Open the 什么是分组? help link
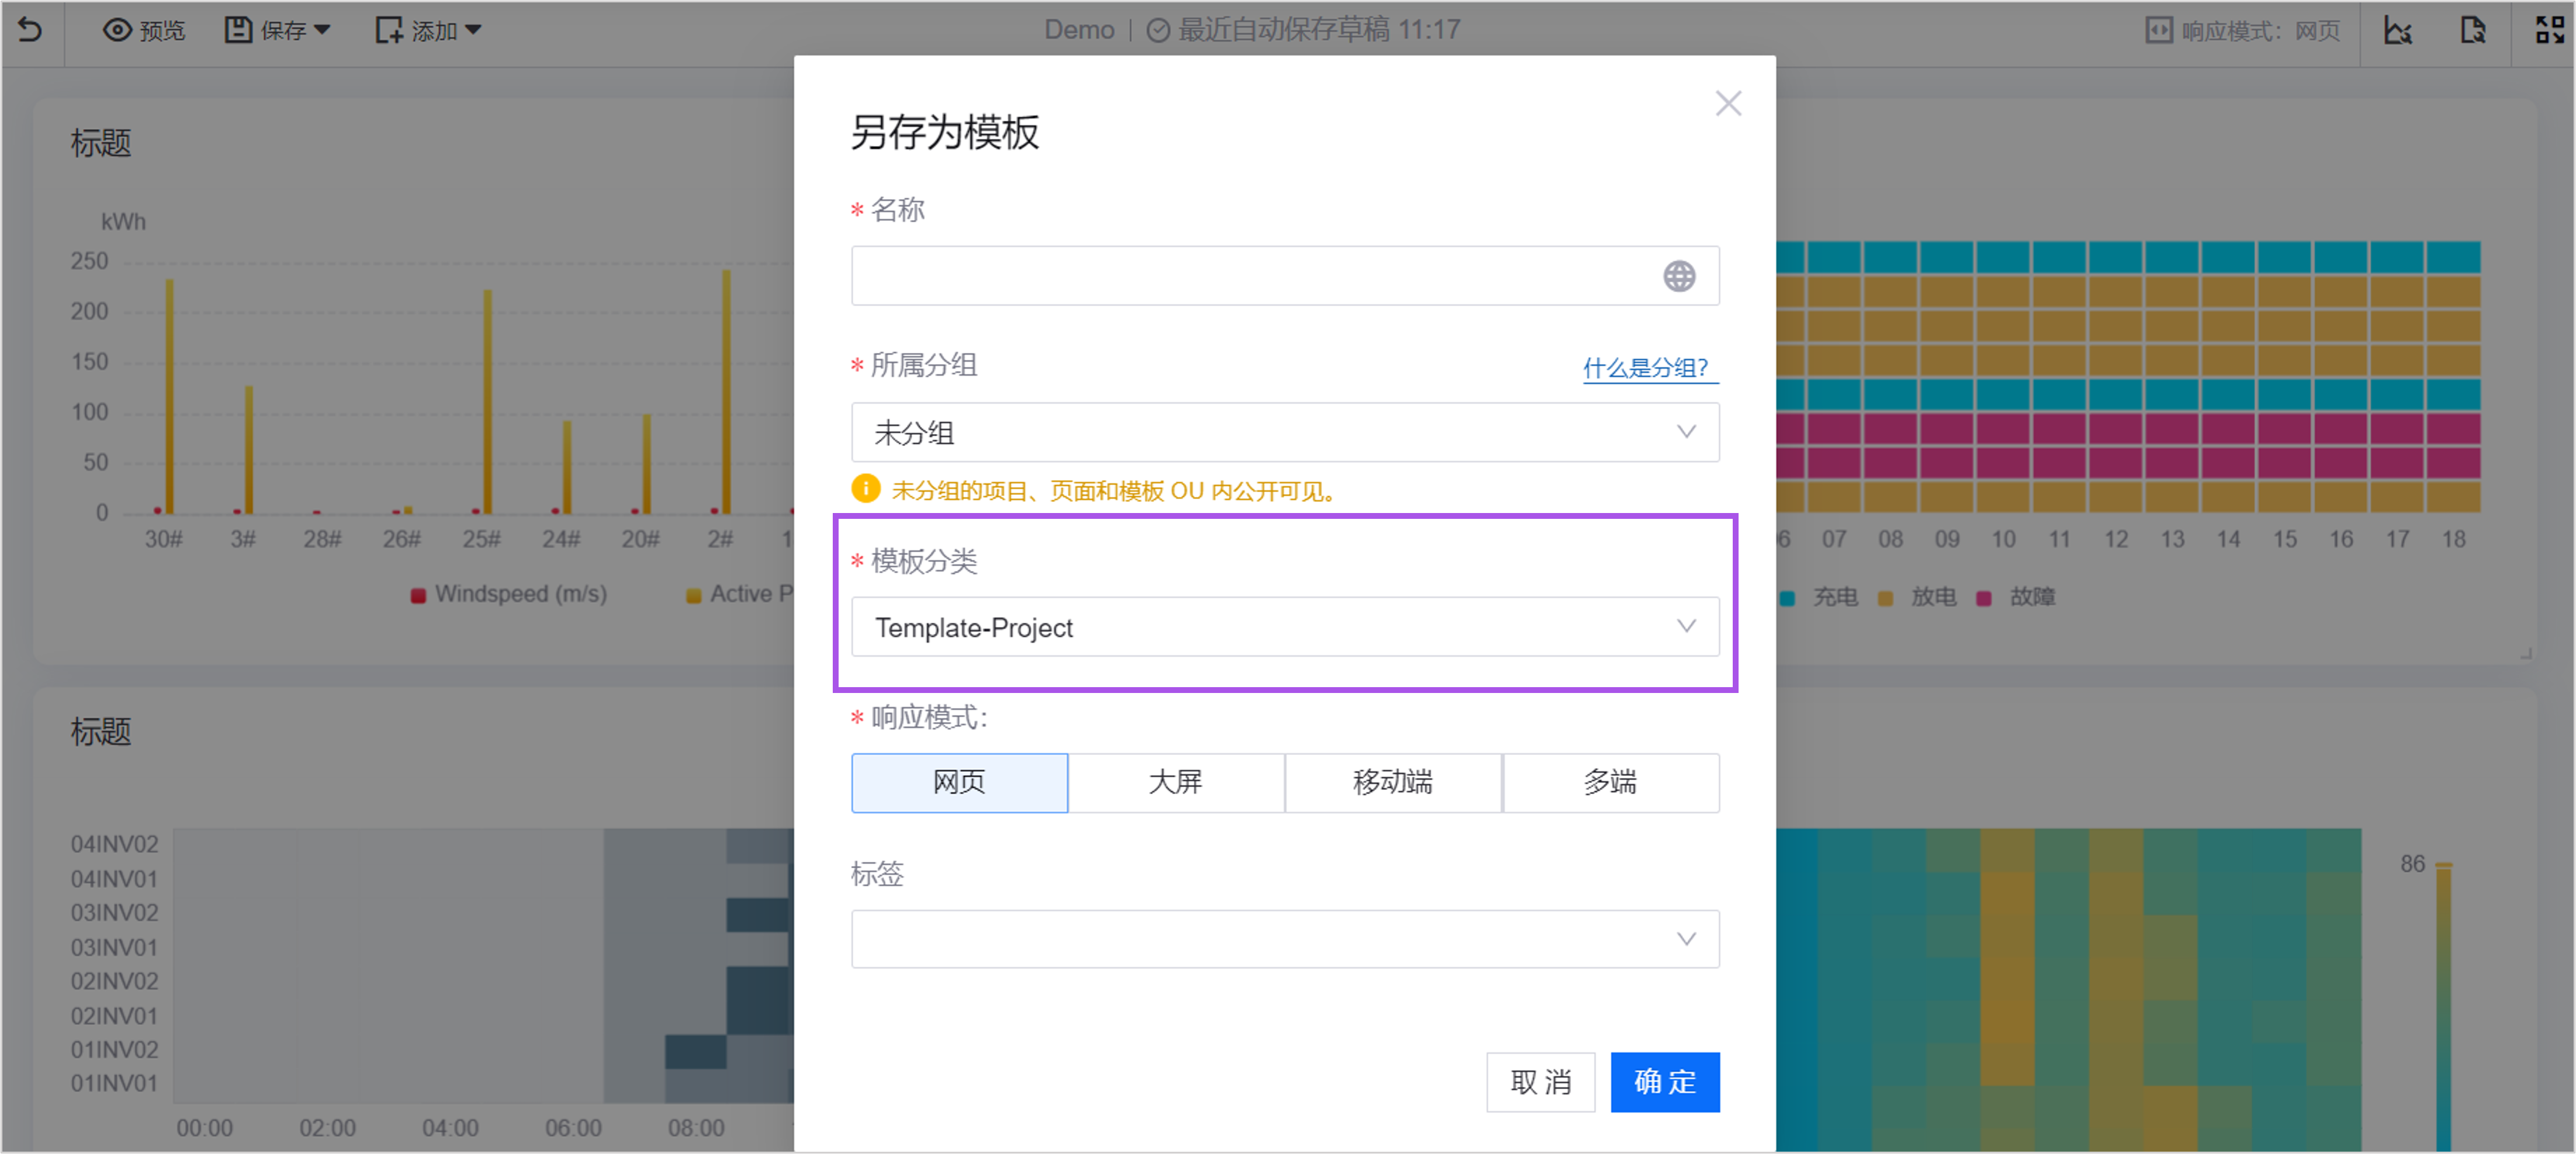 click(1645, 367)
